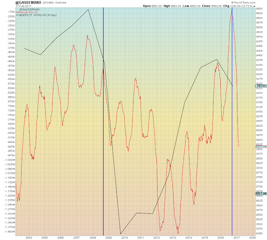267x240 pixels.
Task: Click the black color marker beside @DEFICIT
Action: click(18, 15)
